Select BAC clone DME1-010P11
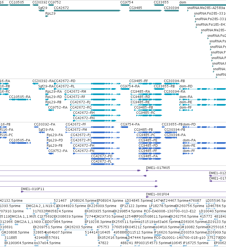 tap(123, 192)
